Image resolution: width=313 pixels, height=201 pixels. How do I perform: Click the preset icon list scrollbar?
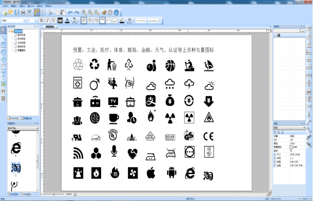pyautogui.click(x=37, y=161)
